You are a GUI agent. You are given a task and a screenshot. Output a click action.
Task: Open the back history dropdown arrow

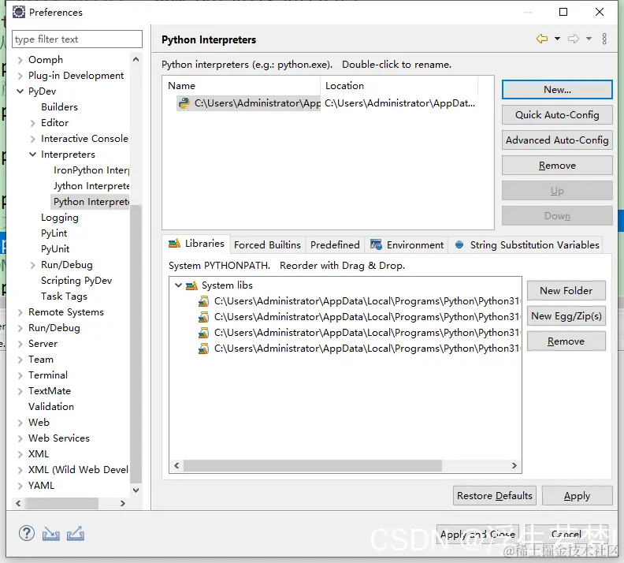coord(557,39)
